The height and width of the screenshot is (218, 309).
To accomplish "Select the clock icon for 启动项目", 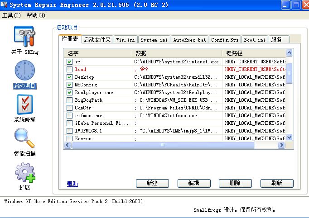I will pos(25,70).
